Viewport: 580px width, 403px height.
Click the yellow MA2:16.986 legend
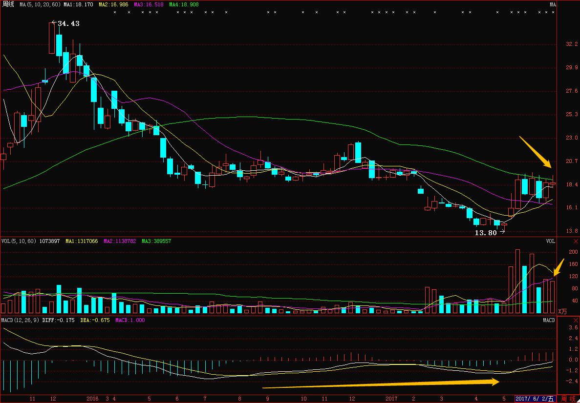point(113,4)
